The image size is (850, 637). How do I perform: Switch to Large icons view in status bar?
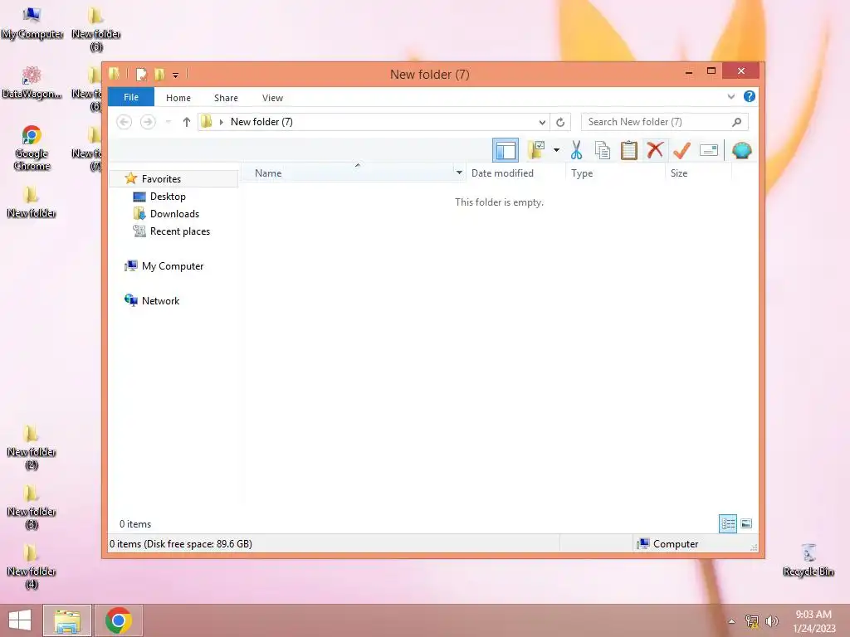coord(746,523)
